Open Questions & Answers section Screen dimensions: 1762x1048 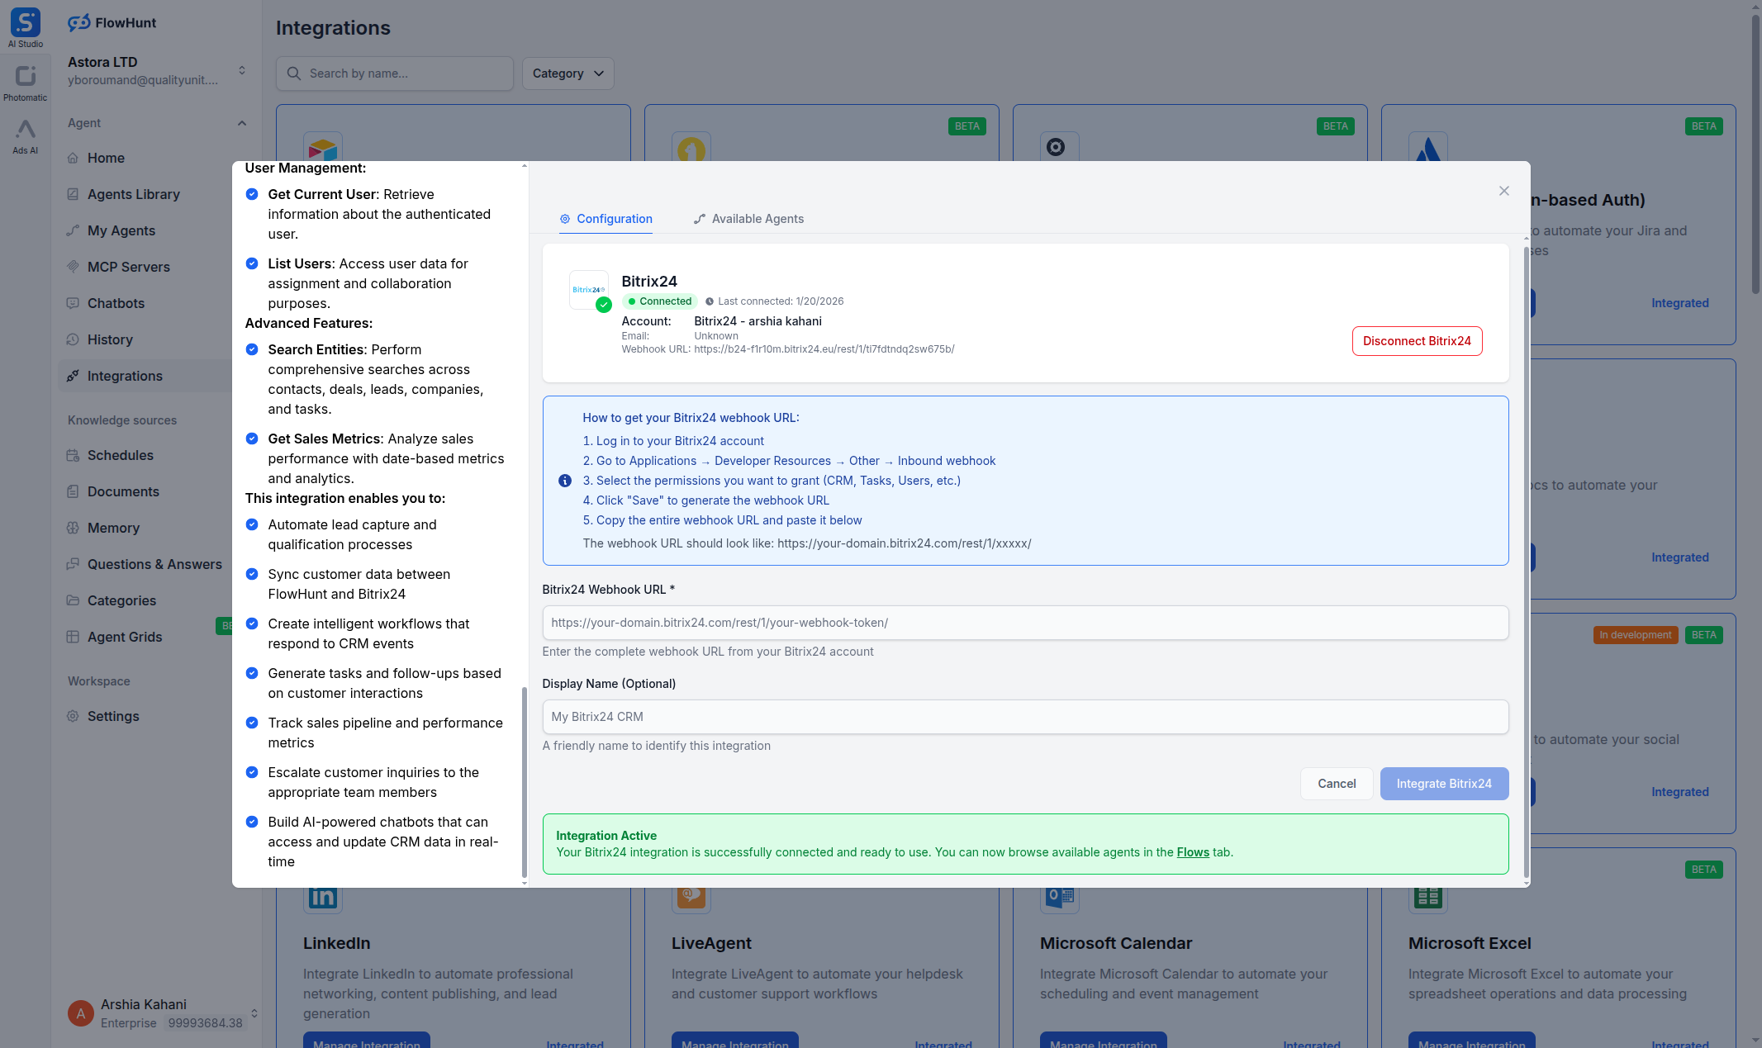point(154,564)
